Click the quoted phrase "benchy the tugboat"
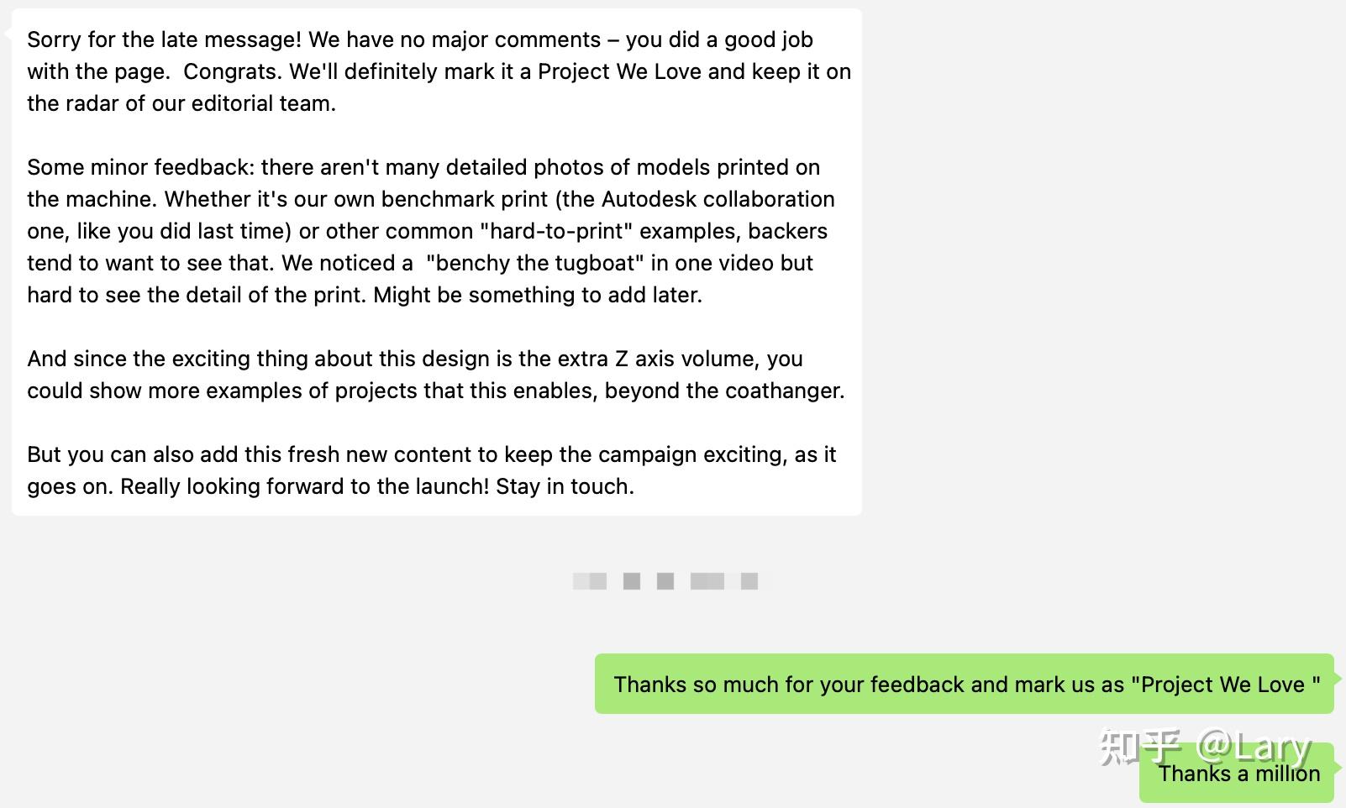Screen dimensions: 1346x808 coord(535,263)
